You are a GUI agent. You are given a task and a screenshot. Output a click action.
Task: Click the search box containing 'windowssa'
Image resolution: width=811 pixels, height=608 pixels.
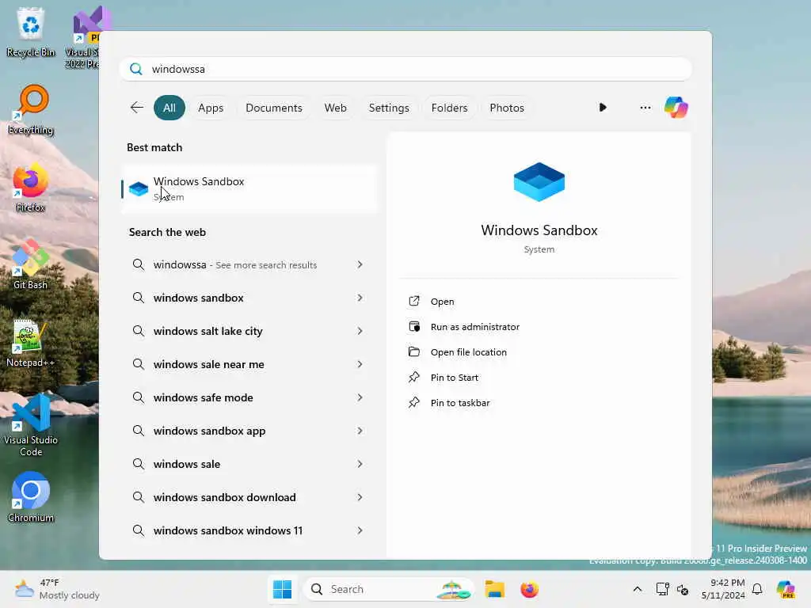[405, 69]
